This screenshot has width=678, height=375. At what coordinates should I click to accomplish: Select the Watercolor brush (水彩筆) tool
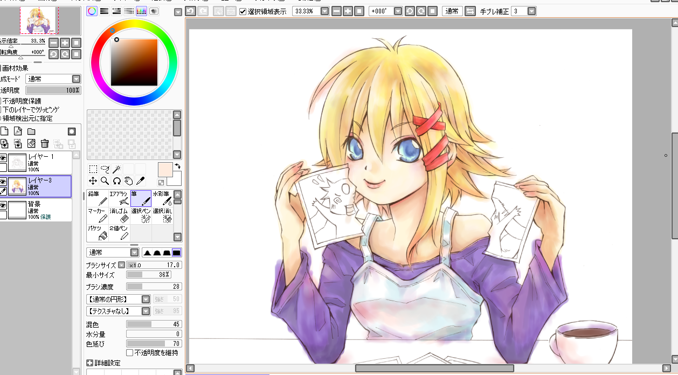point(162,198)
